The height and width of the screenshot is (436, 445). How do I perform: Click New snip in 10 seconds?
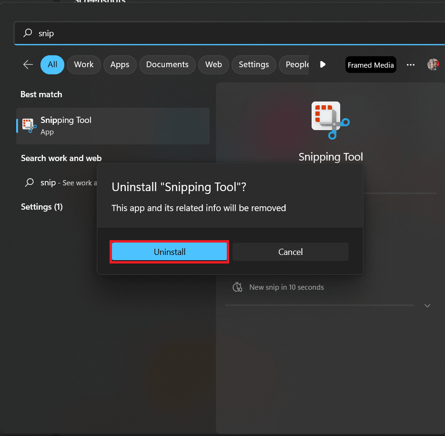(286, 287)
